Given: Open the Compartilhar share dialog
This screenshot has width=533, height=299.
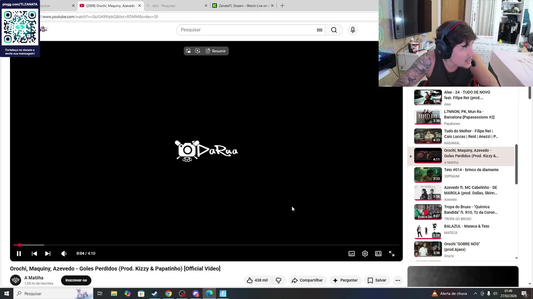Looking at the screenshot, I should [x=307, y=280].
